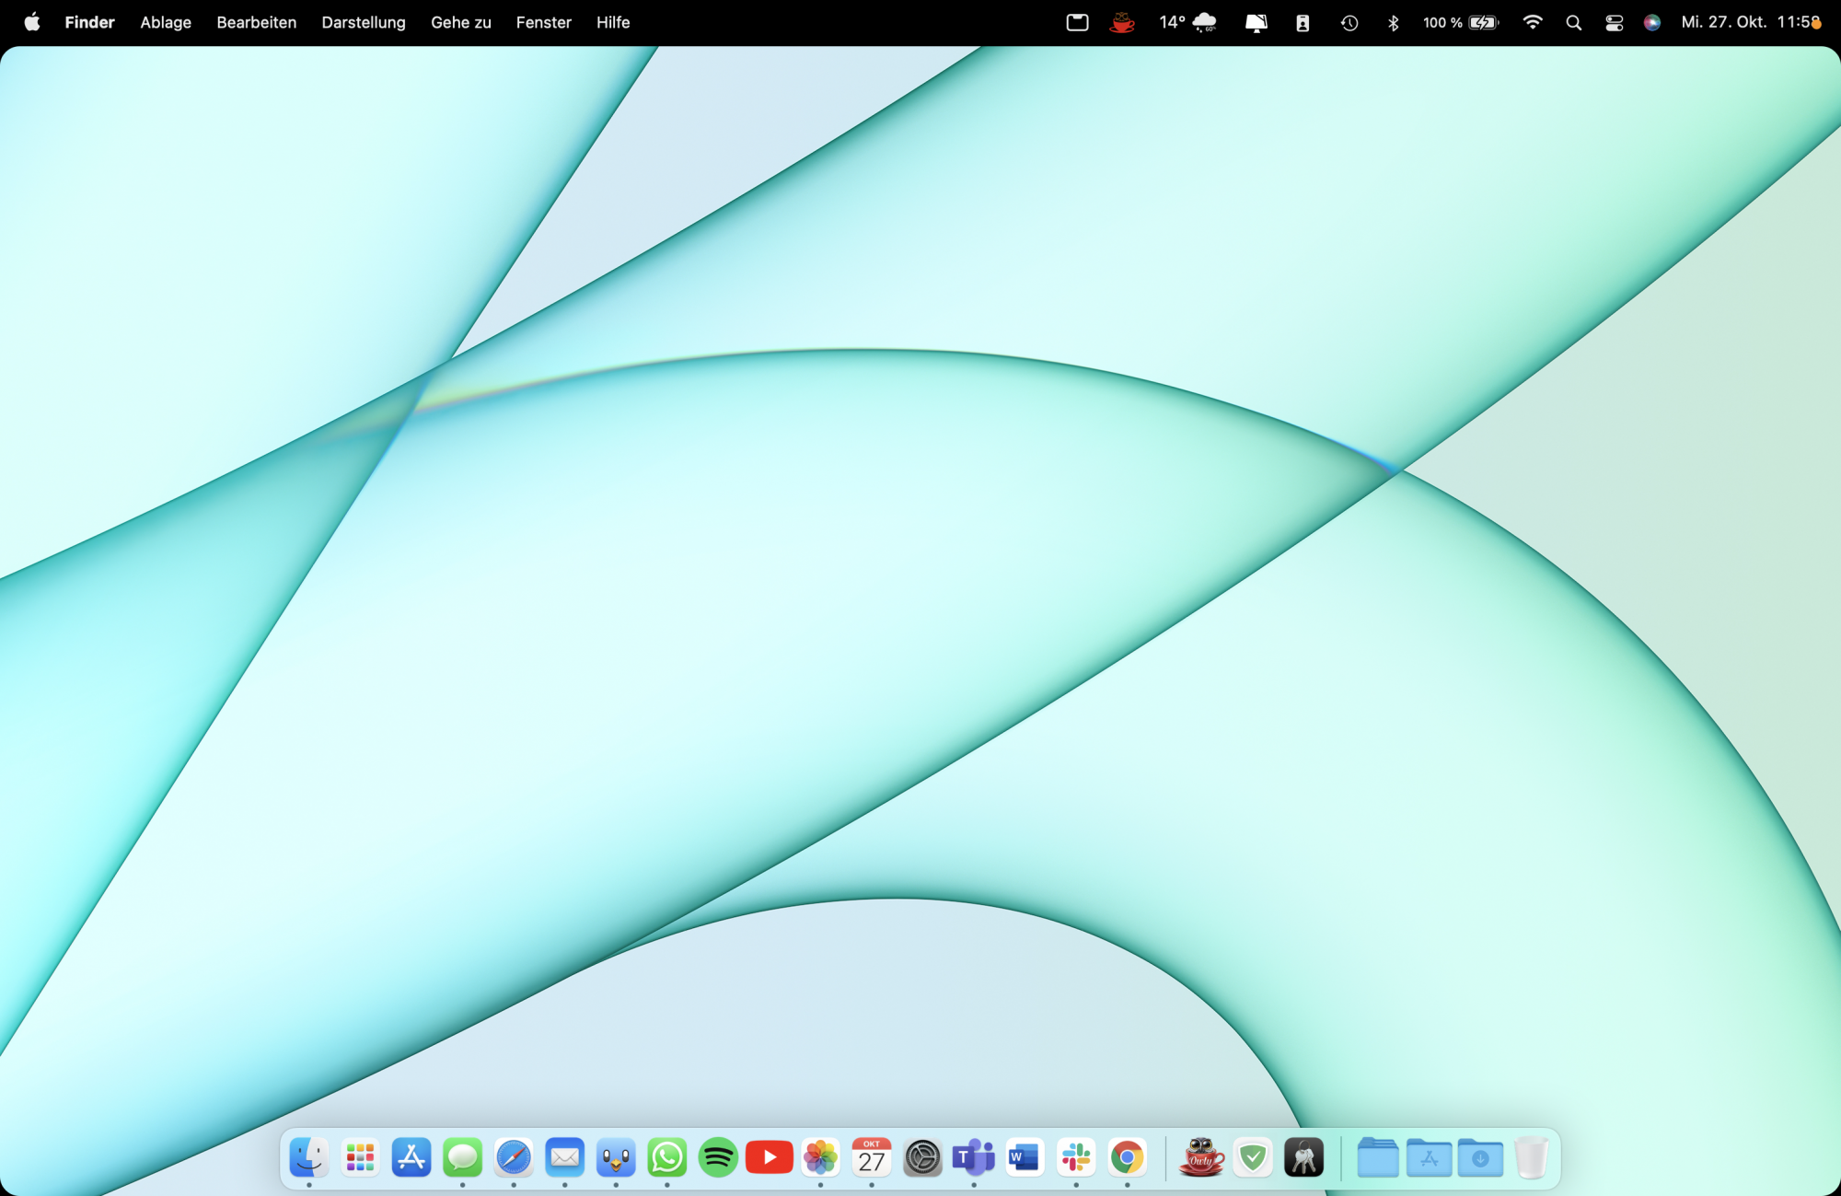Open the Photos app in Dock
1841x1196 pixels.
(x=820, y=1157)
